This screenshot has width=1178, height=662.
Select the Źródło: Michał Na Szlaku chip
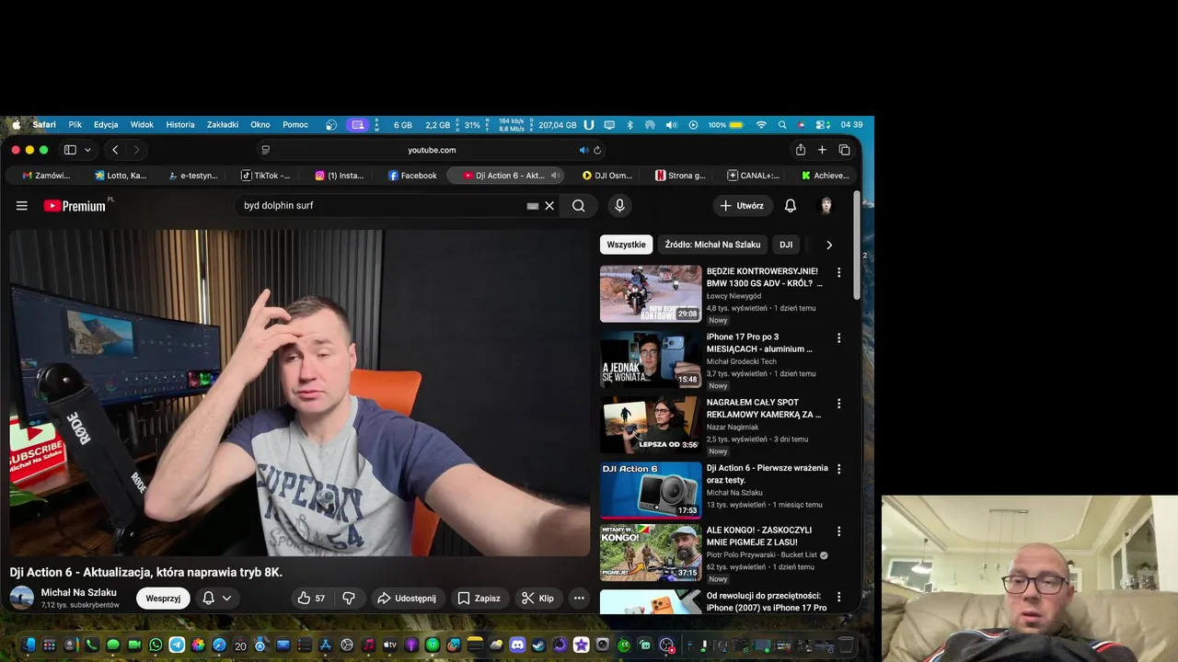(712, 245)
